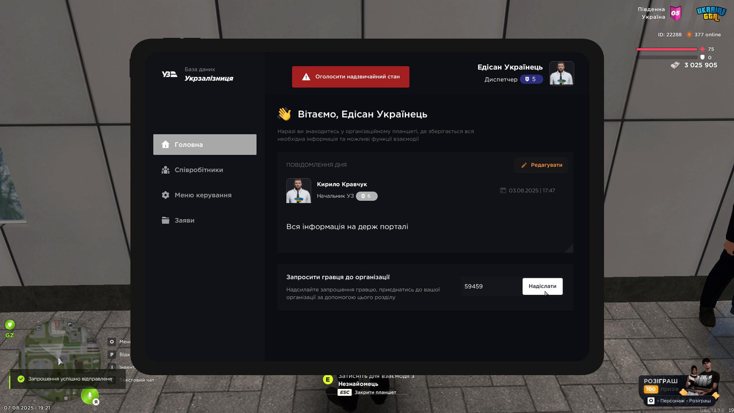Open the Головна section

click(x=205, y=145)
